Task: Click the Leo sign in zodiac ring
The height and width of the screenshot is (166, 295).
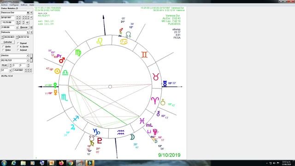Action: click(100, 41)
